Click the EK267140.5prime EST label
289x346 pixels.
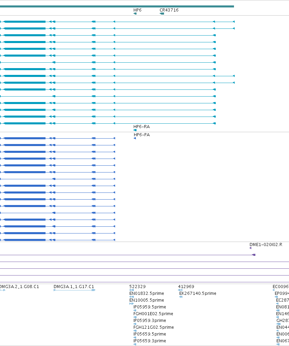click(x=198, y=293)
